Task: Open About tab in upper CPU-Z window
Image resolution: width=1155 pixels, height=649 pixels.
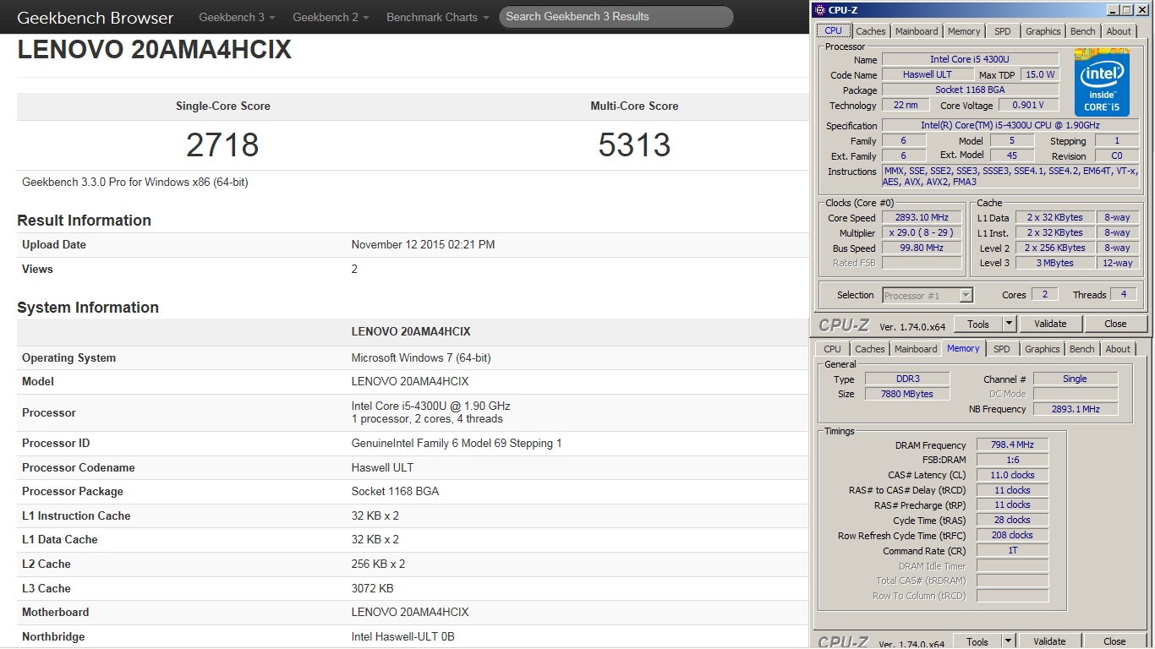Action: point(1119,31)
